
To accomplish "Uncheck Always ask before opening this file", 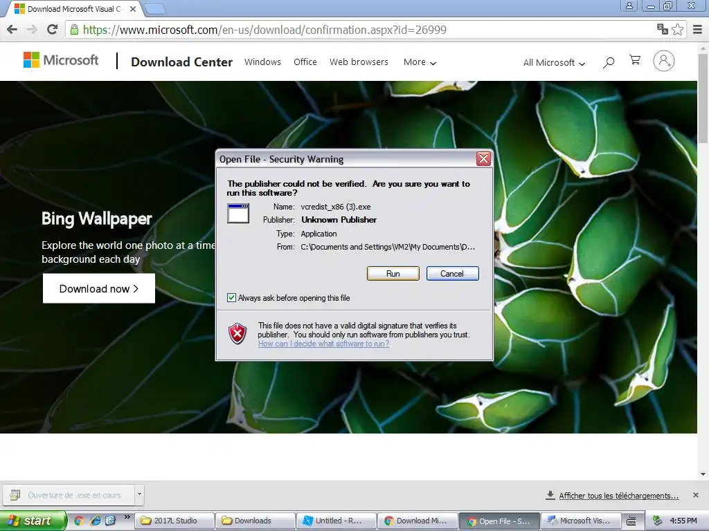I will click(x=231, y=297).
